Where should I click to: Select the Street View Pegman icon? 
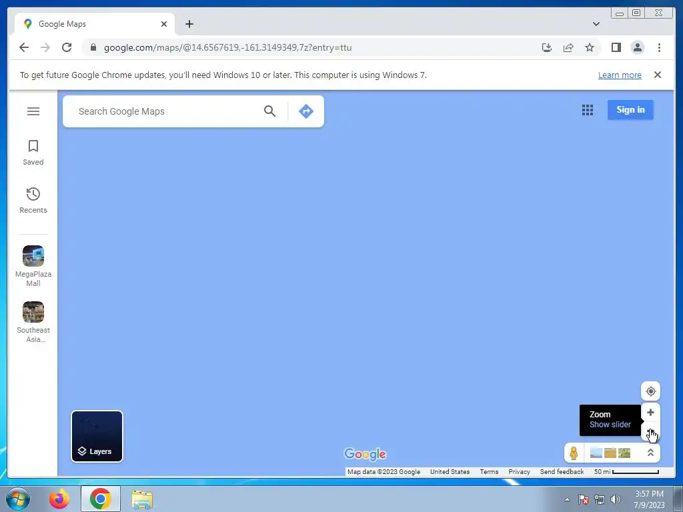click(574, 453)
